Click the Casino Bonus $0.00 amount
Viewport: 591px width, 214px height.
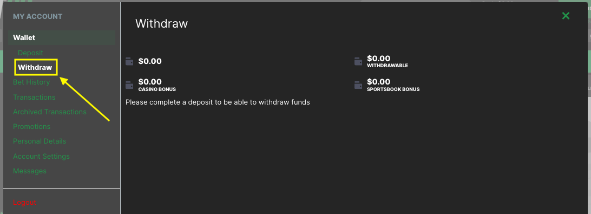(x=150, y=82)
